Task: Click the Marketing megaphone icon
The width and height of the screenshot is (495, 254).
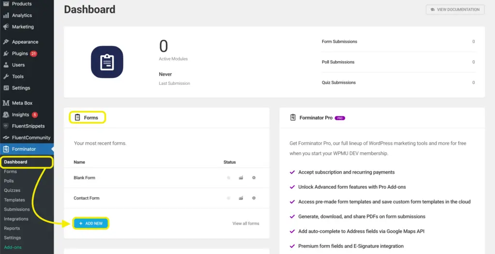Action: [6, 27]
